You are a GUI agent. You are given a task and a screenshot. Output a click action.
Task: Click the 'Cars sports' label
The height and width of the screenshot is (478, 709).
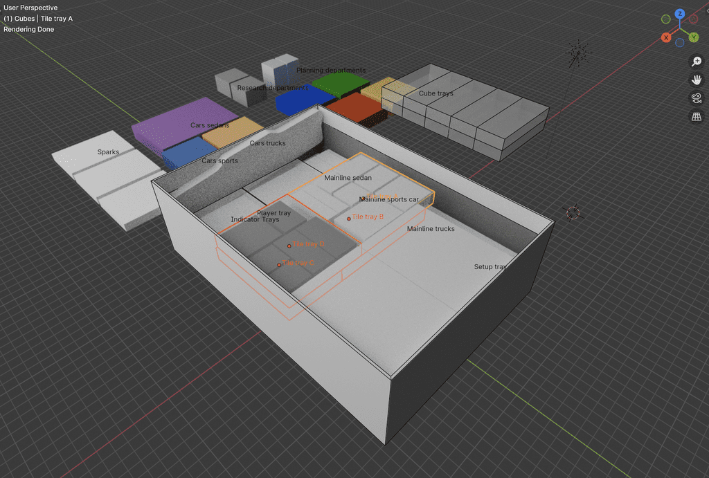[x=219, y=161]
